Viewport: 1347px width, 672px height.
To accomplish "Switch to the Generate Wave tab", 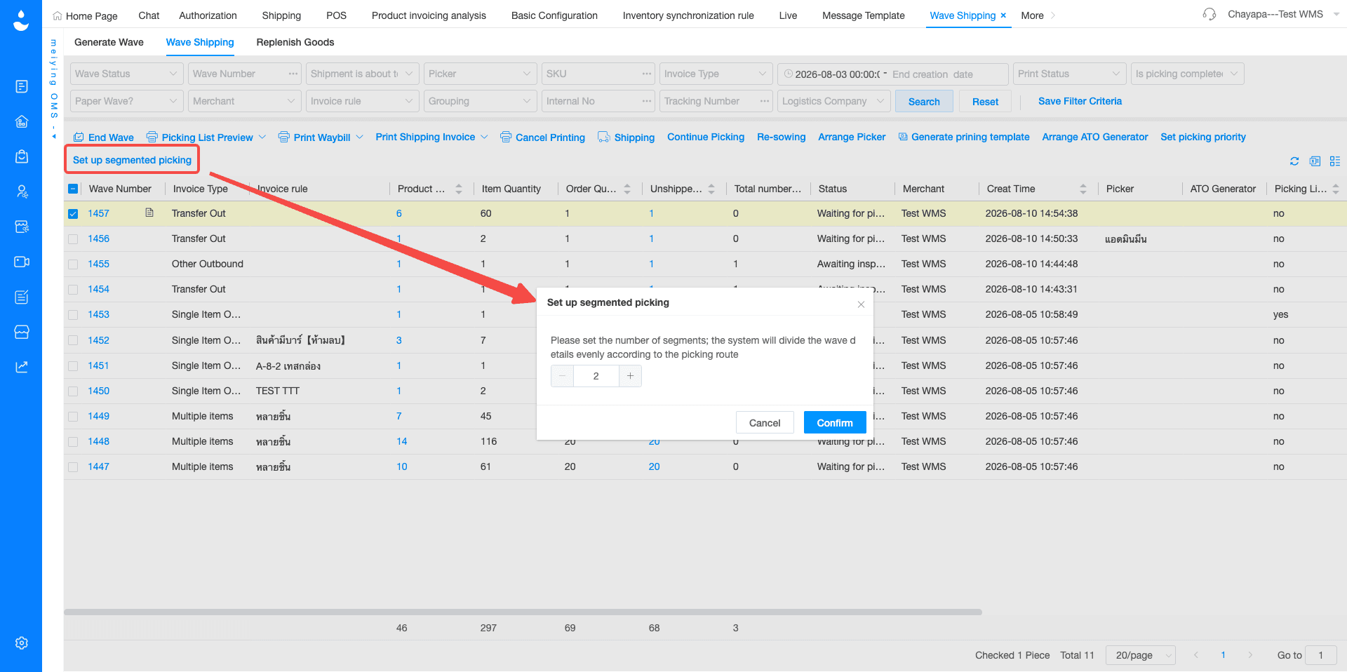I will pyautogui.click(x=109, y=42).
